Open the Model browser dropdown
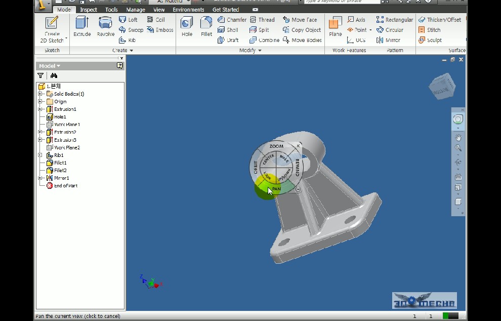This screenshot has width=501, height=321. 50,66
